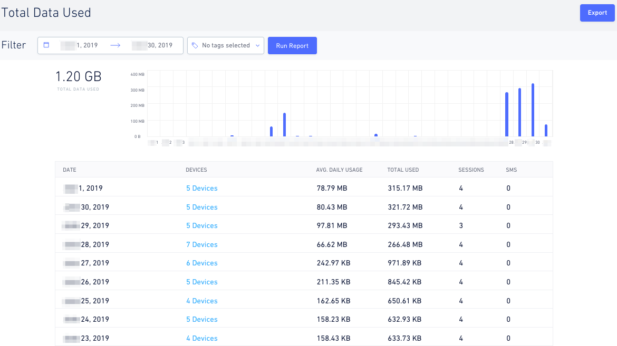Screen dimensions: 617x346
Task: Click the 242.97 KB average usage cell
Action: point(334,263)
